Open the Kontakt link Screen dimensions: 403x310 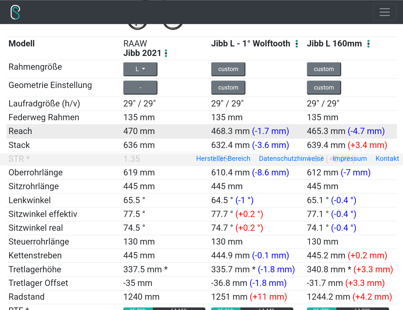click(x=387, y=159)
